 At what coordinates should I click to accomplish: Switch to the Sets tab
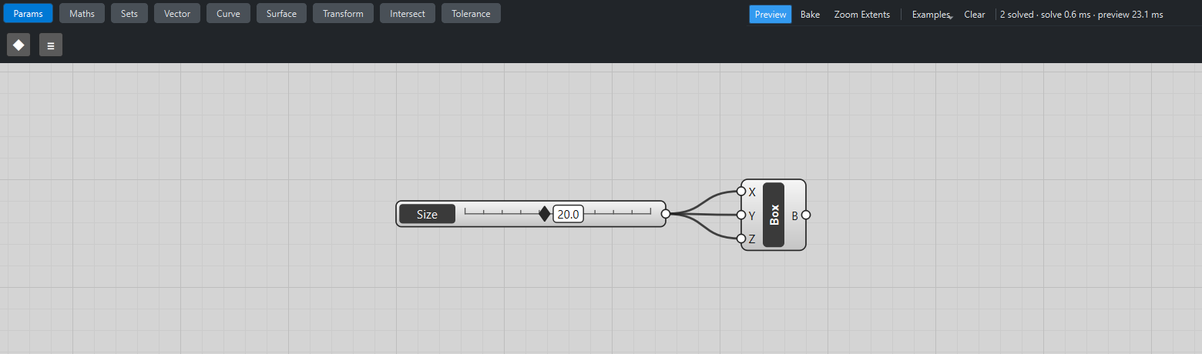point(129,13)
